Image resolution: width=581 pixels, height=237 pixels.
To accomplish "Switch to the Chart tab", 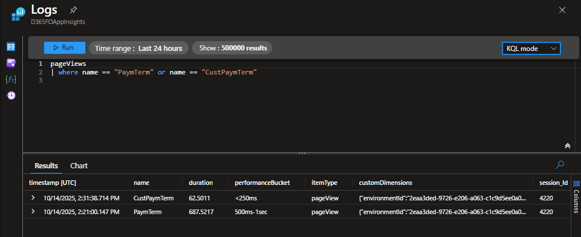I will (x=79, y=165).
